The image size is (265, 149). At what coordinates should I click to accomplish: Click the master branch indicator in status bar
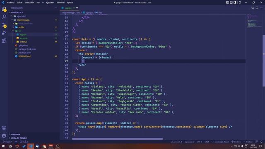tap(7, 142)
